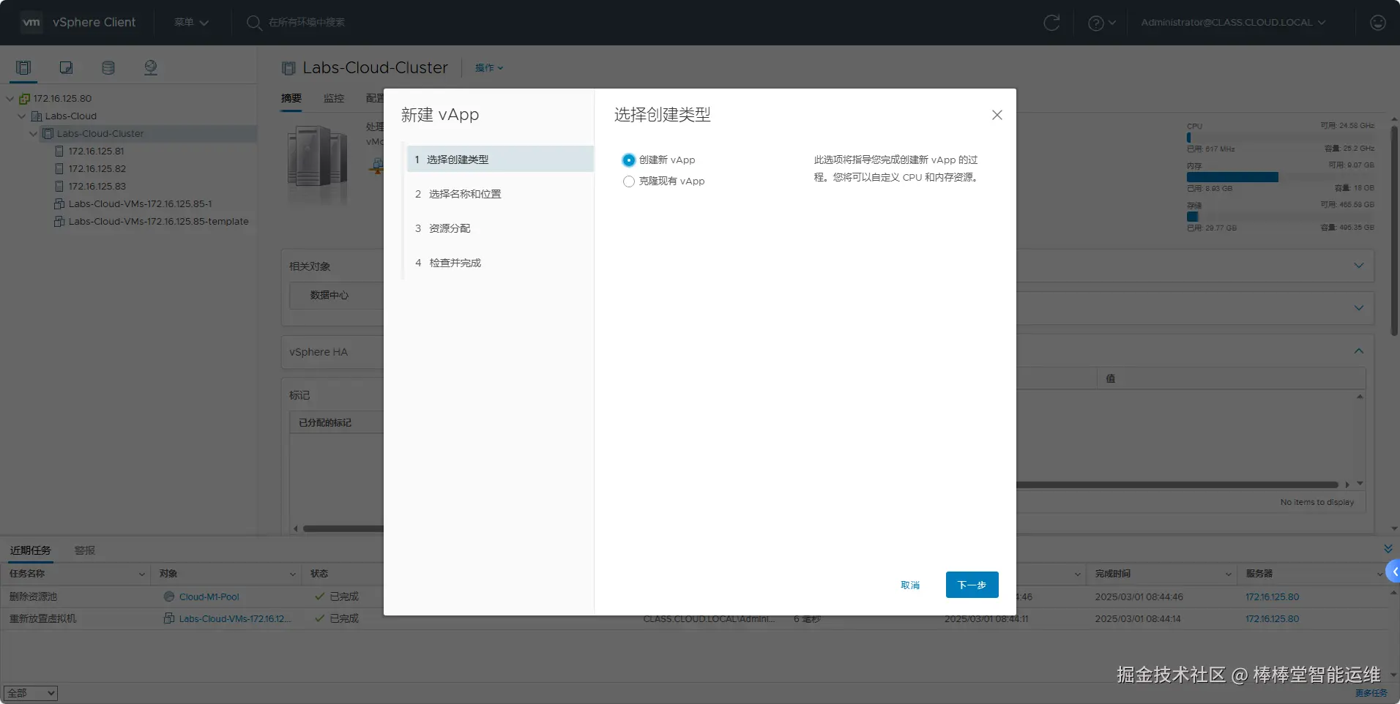Collapse the recent tasks panel double chevron

pos(1388,549)
